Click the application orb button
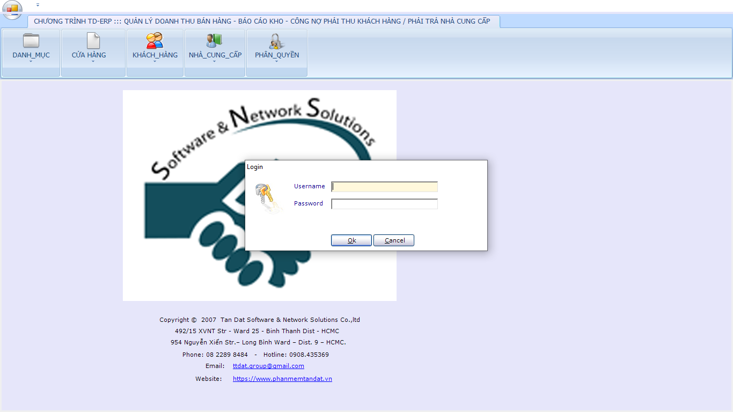This screenshot has width=733, height=412. pyautogui.click(x=12, y=9)
